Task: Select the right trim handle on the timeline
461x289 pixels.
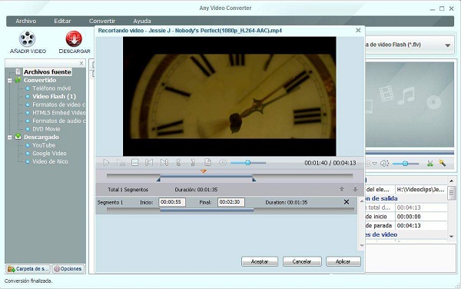Action: coord(254,179)
